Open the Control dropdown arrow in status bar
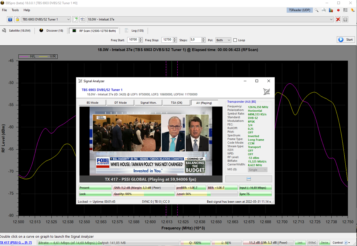Viewport: 357px width, 246px height. [349, 243]
